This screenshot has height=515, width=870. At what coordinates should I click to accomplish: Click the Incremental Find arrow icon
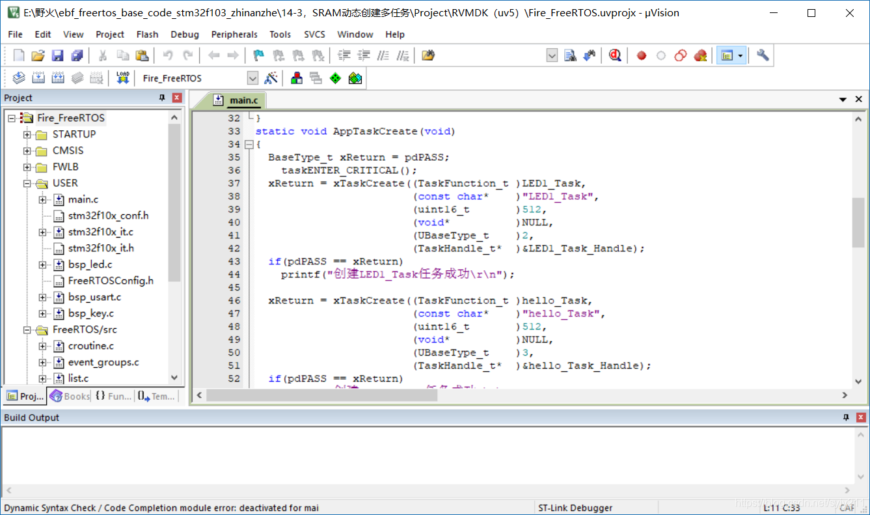(x=589, y=56)
